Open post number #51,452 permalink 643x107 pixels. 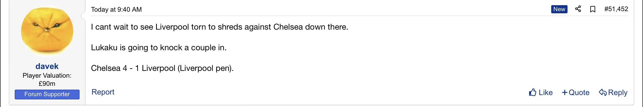[x=616, y=9]
